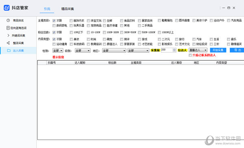Image resolution: width=244 pixels, height=148 pixels.
Task: Click the spinner arrows on the 200 field
Action: coord(174,50)
